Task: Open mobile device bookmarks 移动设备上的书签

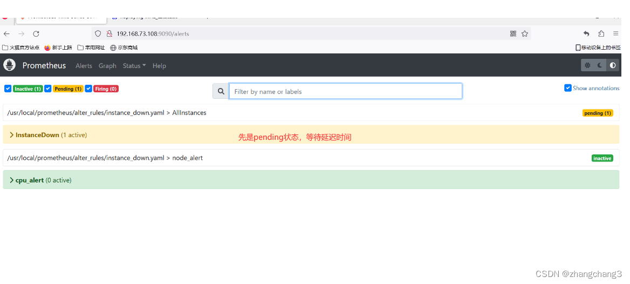Action: [x=598, y=48]
